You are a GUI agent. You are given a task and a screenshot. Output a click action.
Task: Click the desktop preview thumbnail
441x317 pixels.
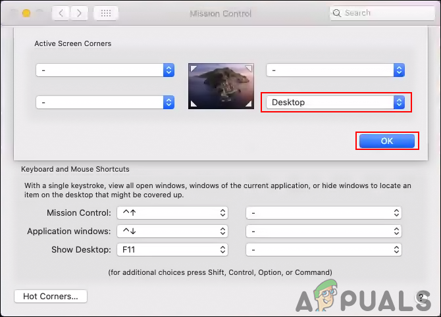click(x=221, y=86)
